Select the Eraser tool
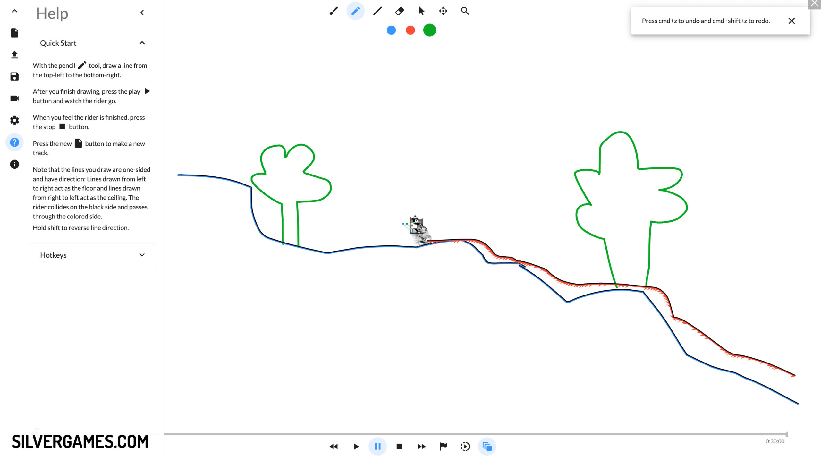Screen dimensions: 821x461 pyautogui.click(x=399, y=11)
